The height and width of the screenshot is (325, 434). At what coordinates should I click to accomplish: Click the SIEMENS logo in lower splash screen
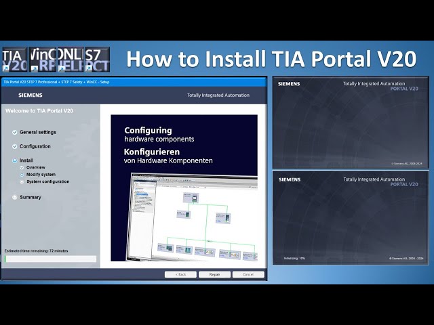click(290, 179)
